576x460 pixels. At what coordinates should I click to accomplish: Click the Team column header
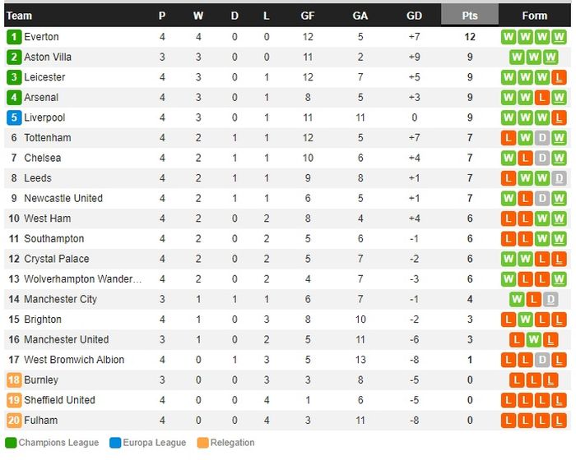[x=19, y=16]
